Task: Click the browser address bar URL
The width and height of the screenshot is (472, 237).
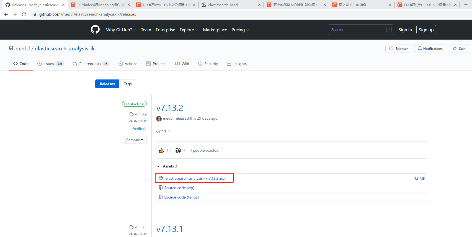Action: pos(87,14)
